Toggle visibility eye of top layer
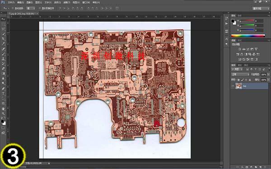 pos(233,86)
